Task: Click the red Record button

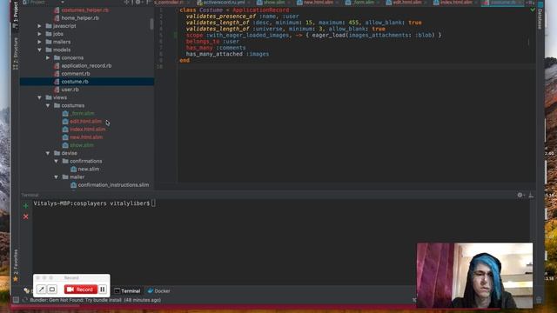Action: 81,290
